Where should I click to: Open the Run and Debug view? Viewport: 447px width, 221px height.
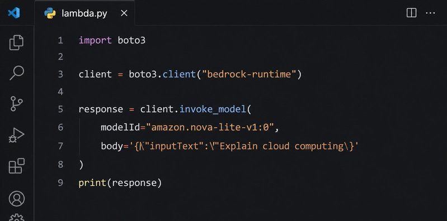coord(17,135)
